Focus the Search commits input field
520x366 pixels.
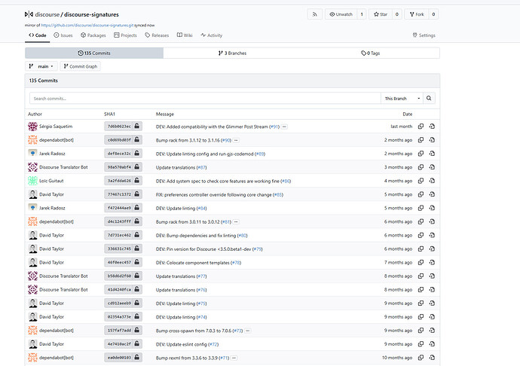(205, 99)
